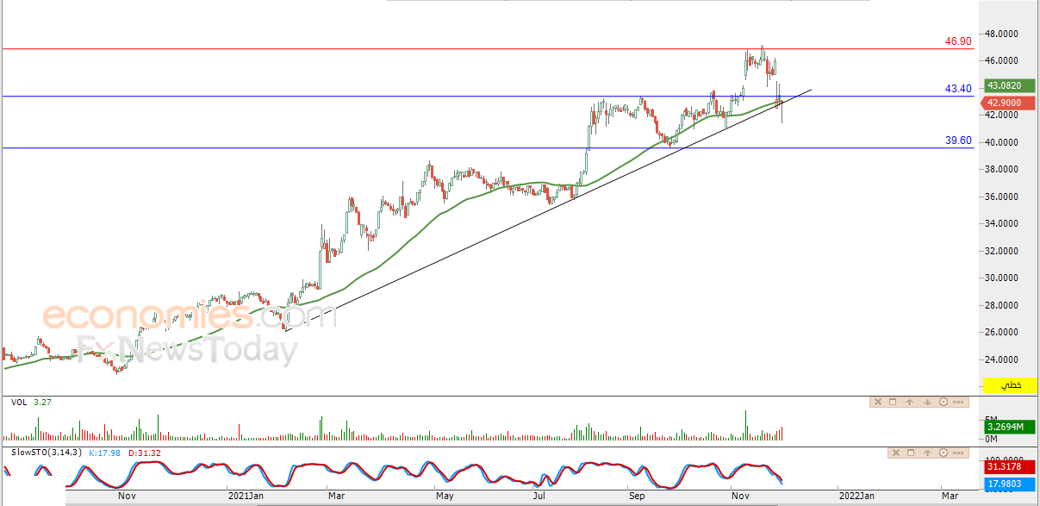The width and height of the screenshot is (1040, 506).
Task: Click the 48.0000 price axis label
Action: tap(1003, 34)
